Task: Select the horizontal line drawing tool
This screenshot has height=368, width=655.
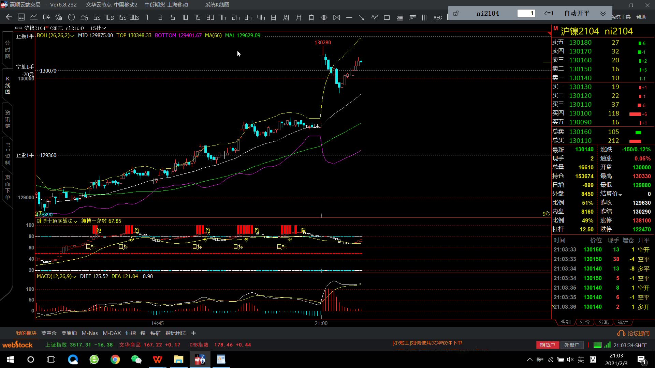Action: [x=349, y=17]
